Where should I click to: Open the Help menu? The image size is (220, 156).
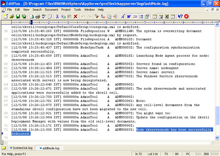101,10
